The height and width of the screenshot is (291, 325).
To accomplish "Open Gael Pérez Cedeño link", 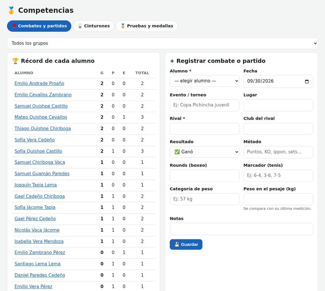I will tap(35, 219).
